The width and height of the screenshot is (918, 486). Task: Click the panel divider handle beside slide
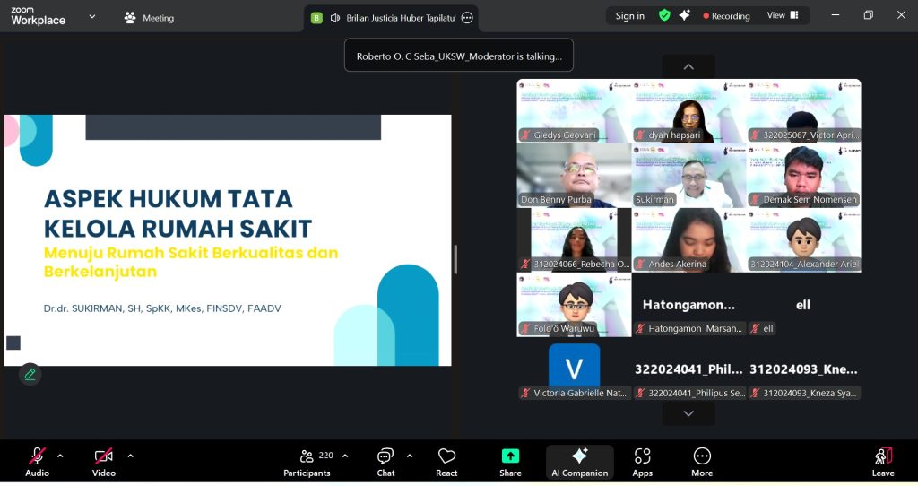pyautogui.click(x=455, y=259)
